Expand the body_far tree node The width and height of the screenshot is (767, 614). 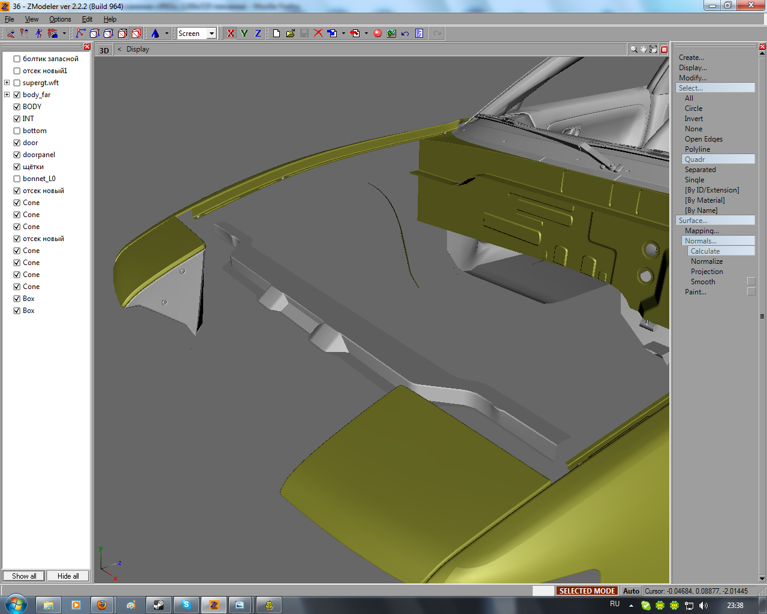click(x=7, y=95)
